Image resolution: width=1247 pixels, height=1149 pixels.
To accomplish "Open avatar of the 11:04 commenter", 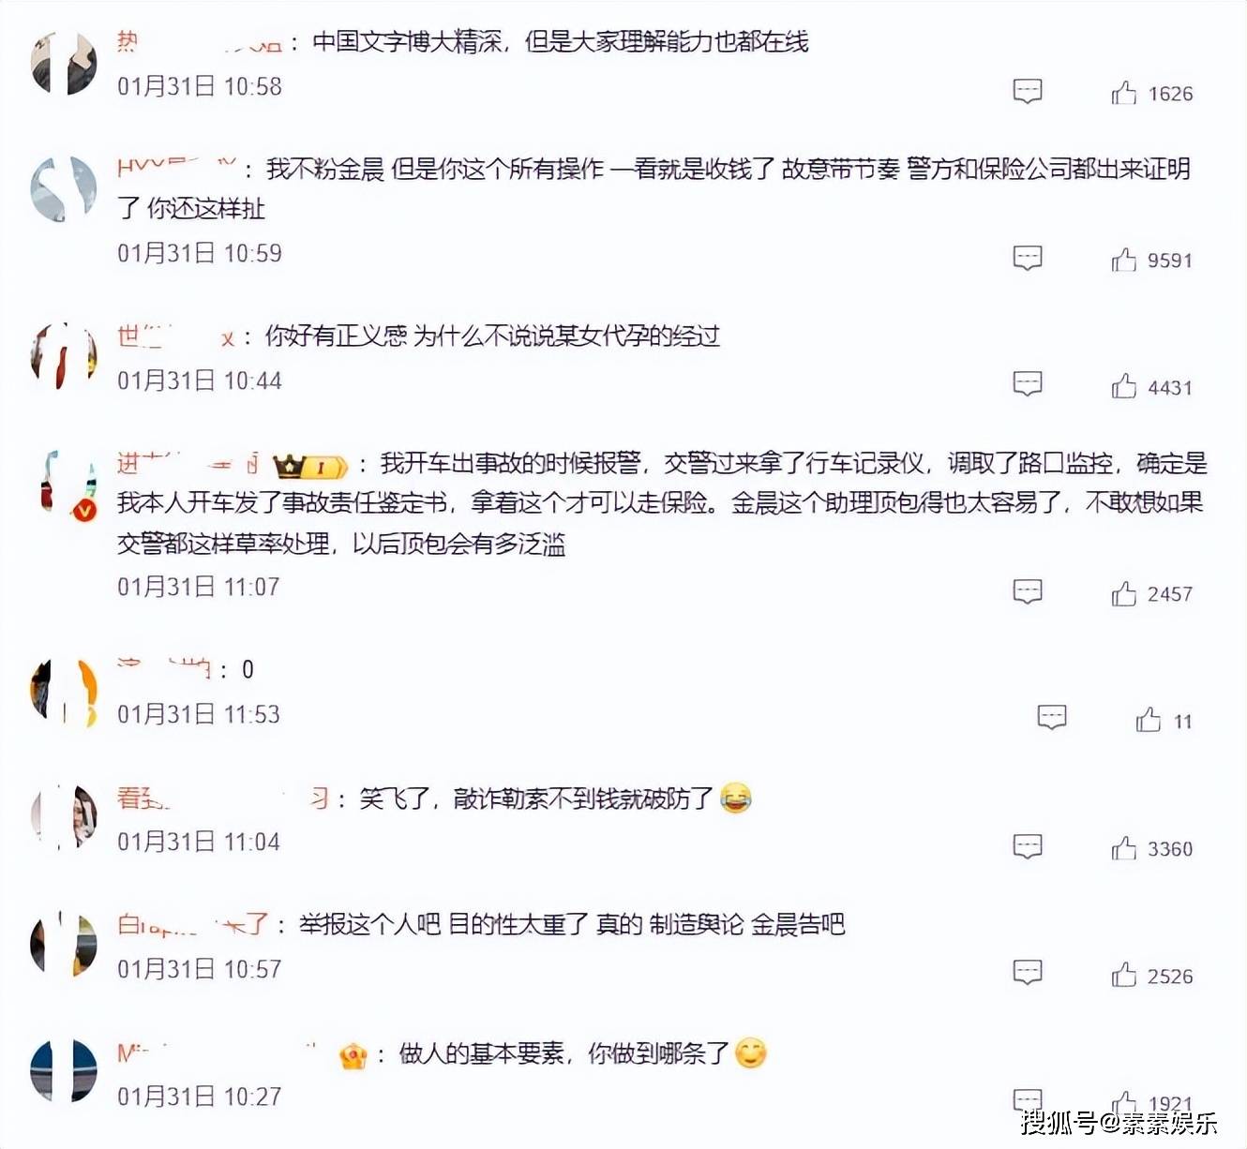I will click(x=64, y=818).
